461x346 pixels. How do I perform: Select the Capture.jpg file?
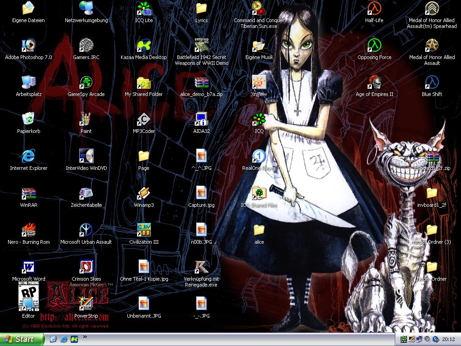click(x=201, y=193)
